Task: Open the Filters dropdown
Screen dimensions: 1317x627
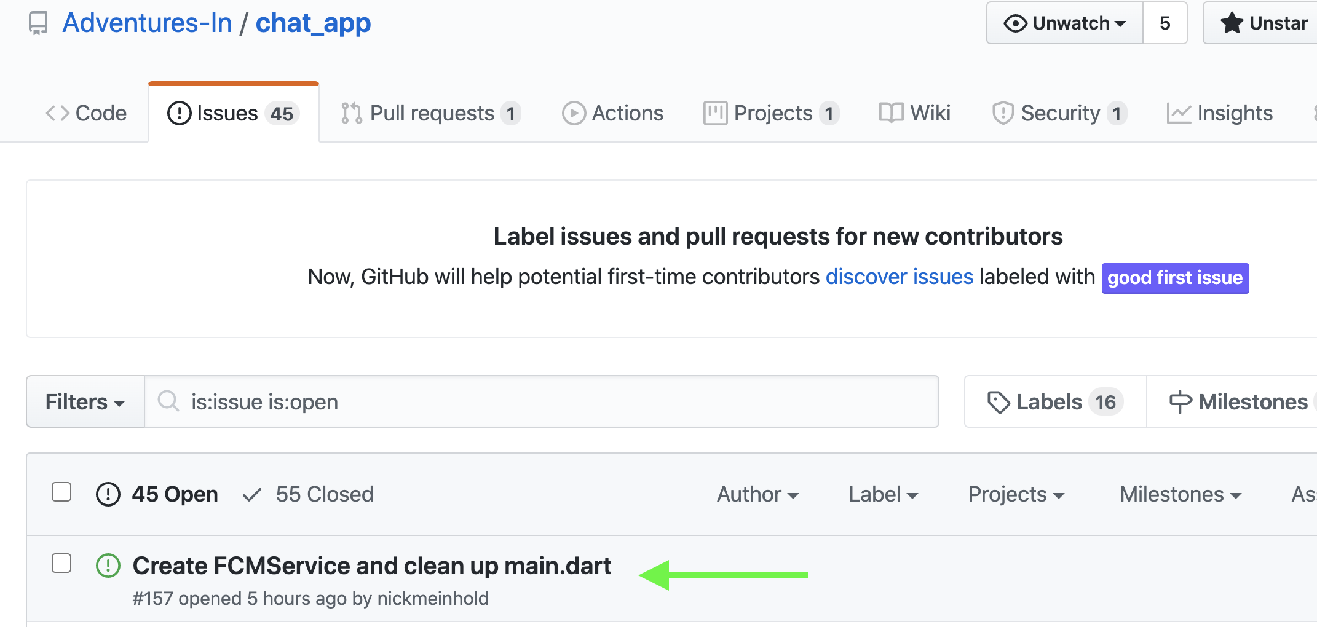Action: point(85,402)
